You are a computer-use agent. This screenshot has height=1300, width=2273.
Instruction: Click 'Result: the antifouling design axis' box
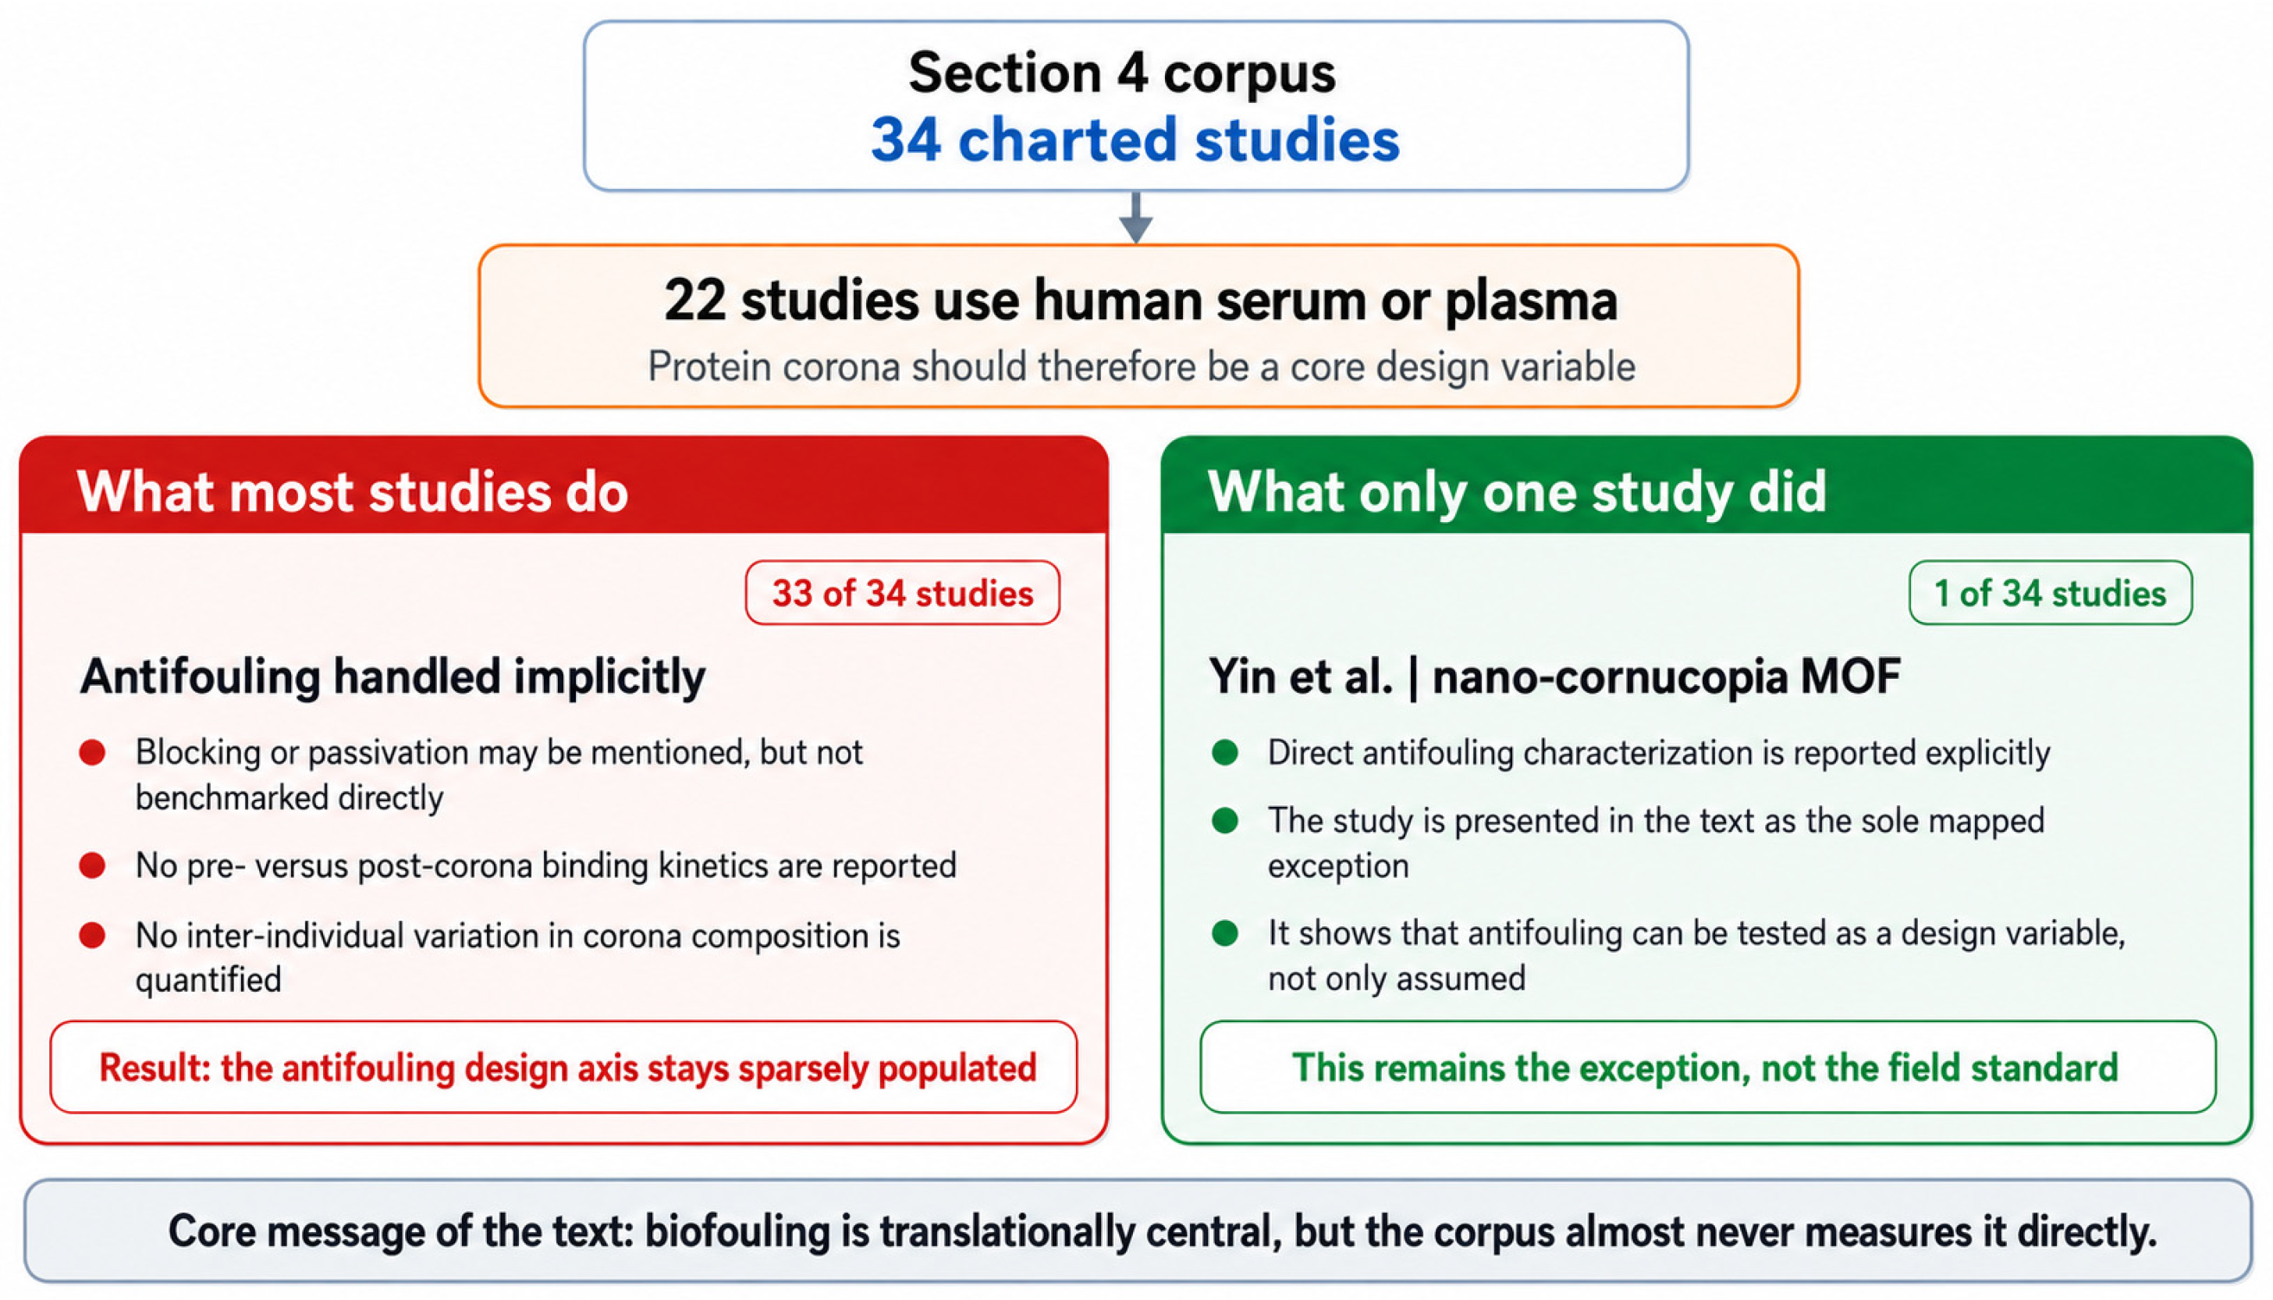pos(563,1067)
